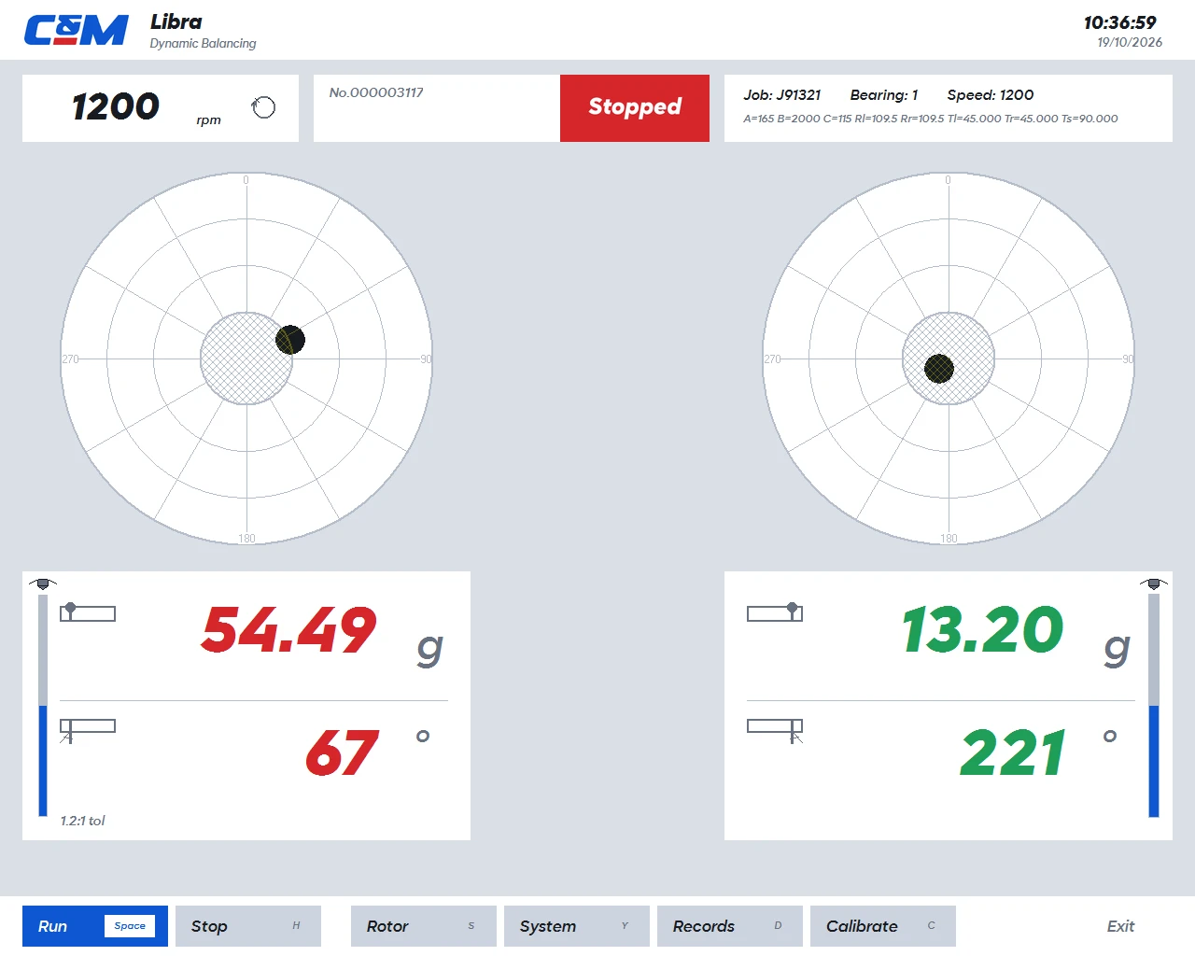Click the left vertical level bar
1195x956 pixels.
tap(43, 706)
